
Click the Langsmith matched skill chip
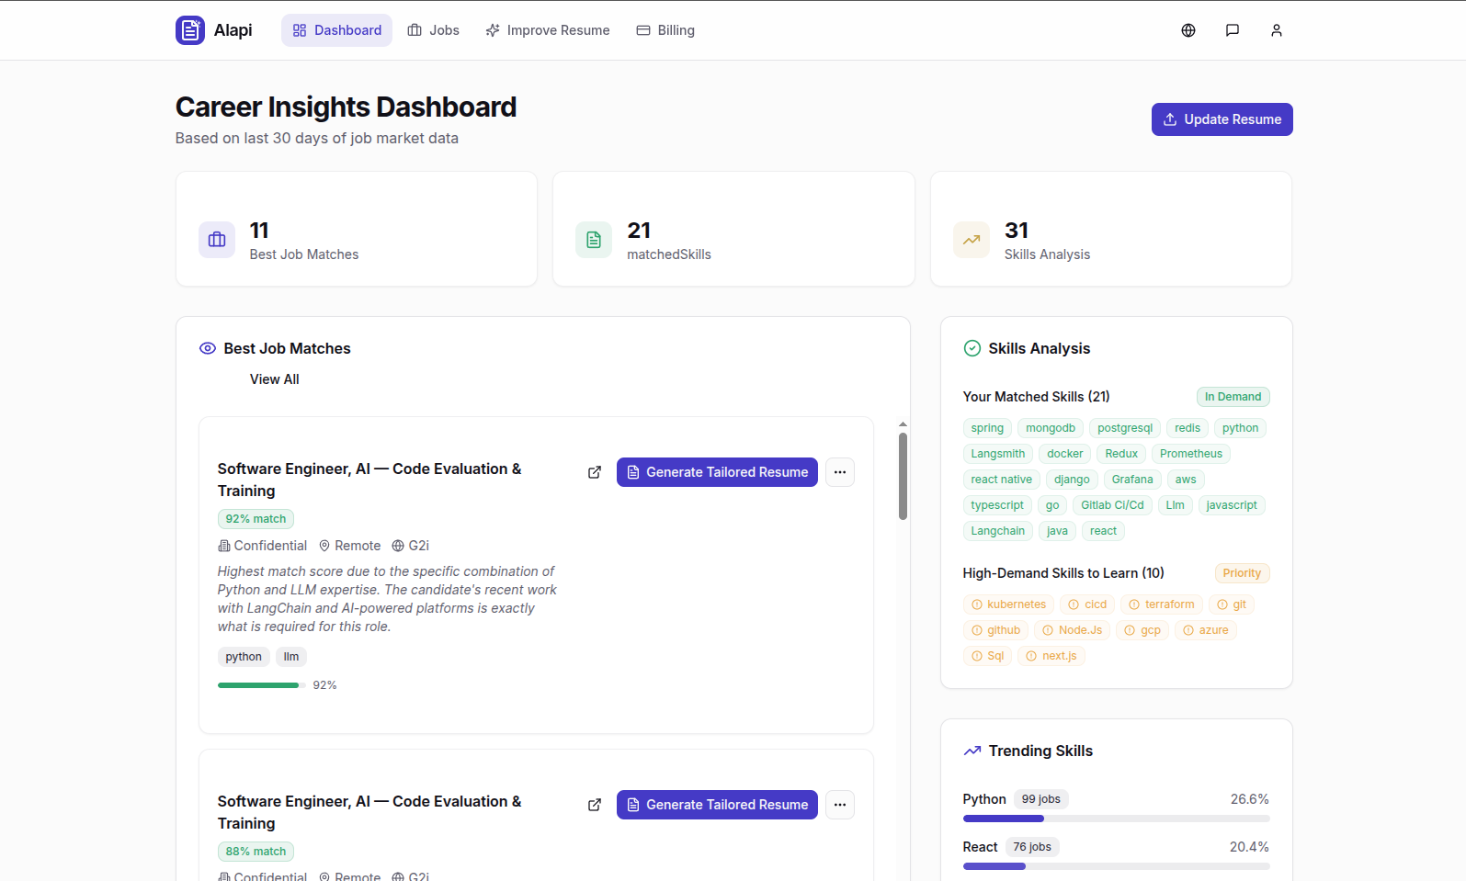point(998,454)
